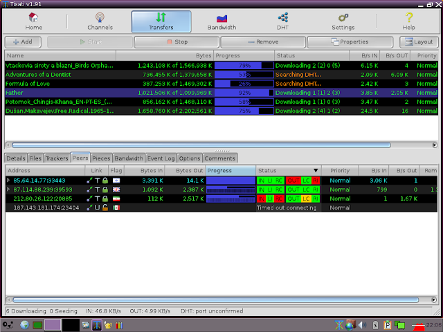
Task: Switch to the Pieces tab
Action: point(101,158)
